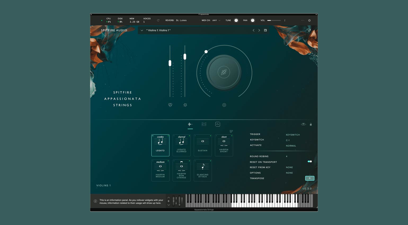Click the dynamics icon below right slider
The width and height of the screenshot is (408, 225).
[185, 105]
